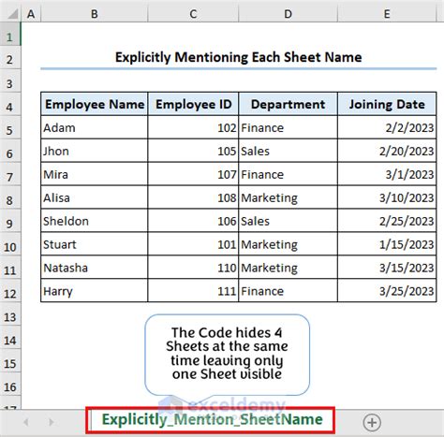Select cell containing 'Sheldon'
The height and width of the screenshot is (437, 444).
[x=95, y=221]
